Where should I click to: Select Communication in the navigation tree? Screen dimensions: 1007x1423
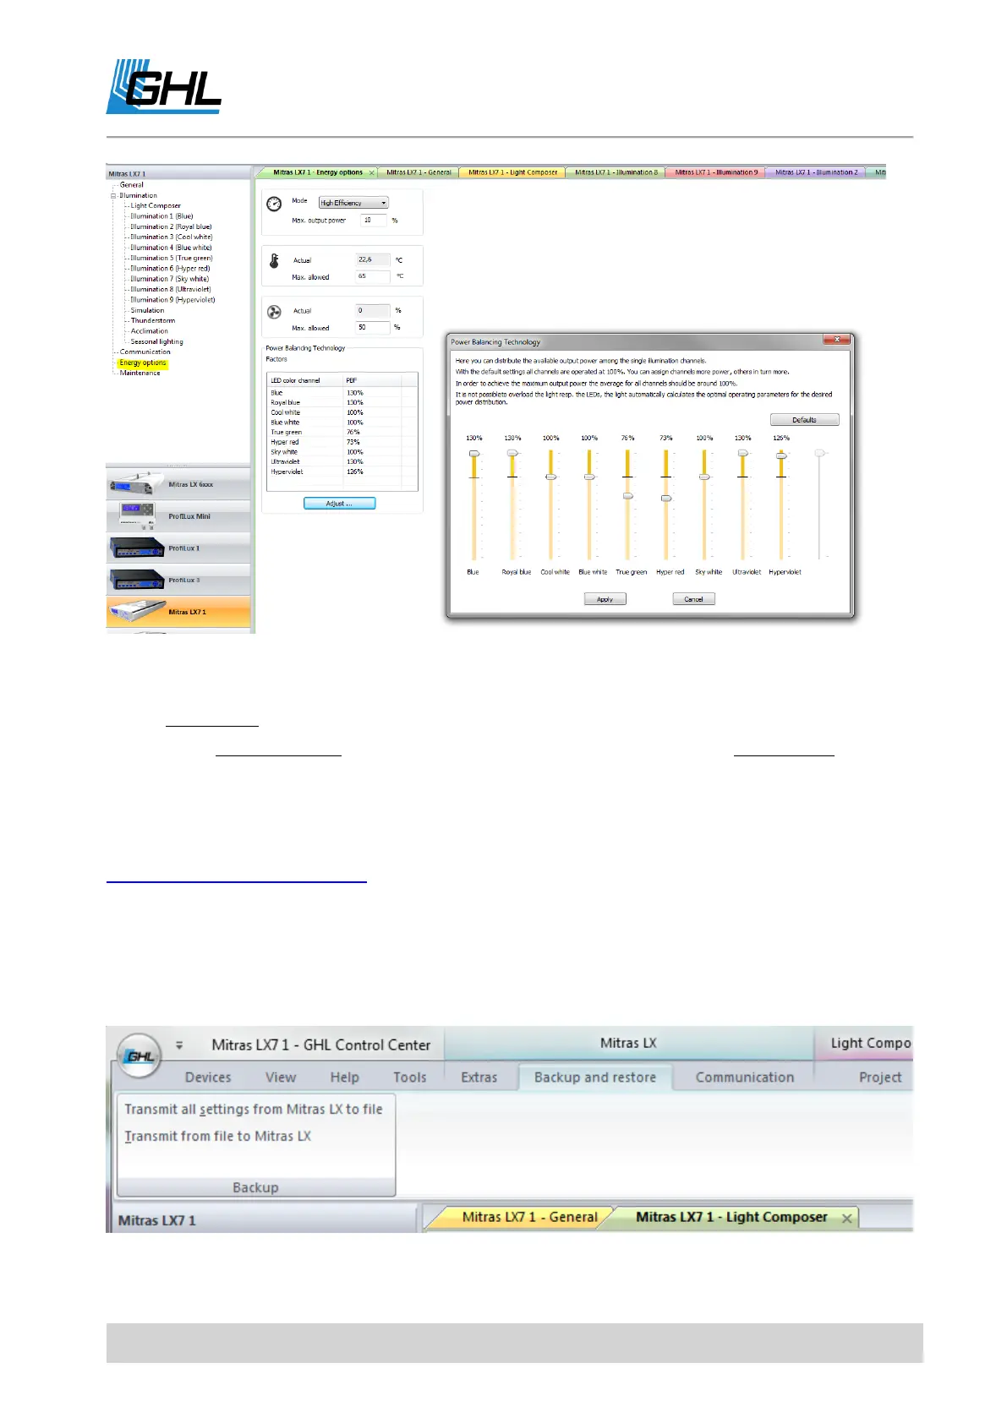tap(145, 352)
